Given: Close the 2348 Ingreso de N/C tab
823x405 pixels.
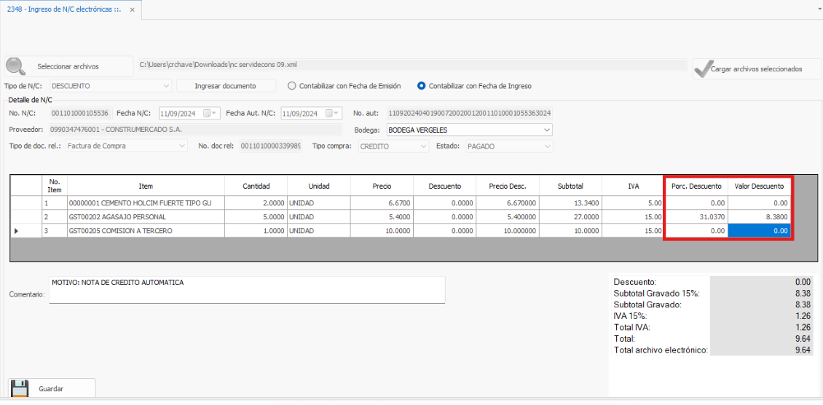Looking at the screenshot, I should [132, 9].
